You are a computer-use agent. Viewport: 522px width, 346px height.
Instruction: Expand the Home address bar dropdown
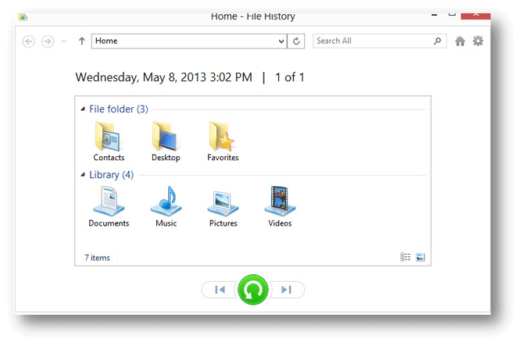click(x=281, y=41)
